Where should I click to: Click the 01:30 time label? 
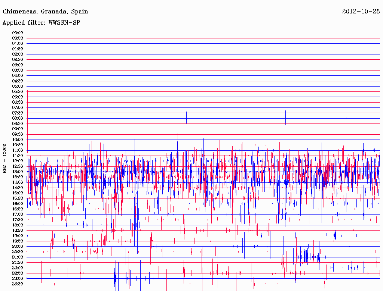[18, 49]
